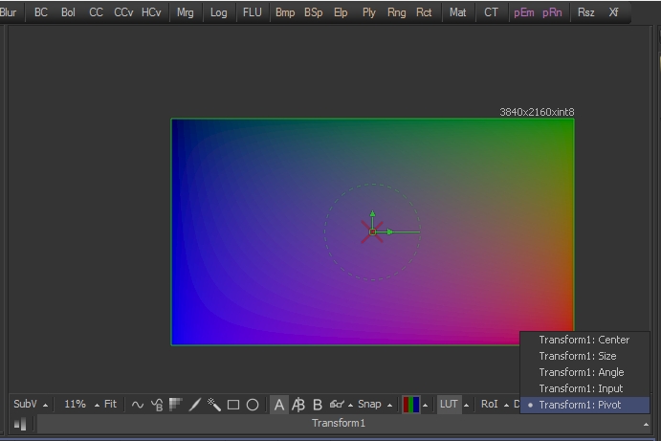Click the magic wand icon
The width and height of the screenshot is (661, 441).
pos(213,405)
